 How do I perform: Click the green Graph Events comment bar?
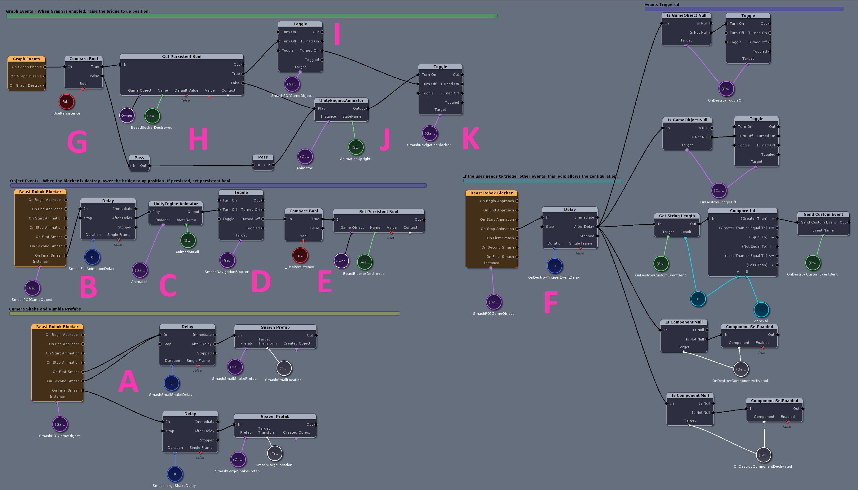coord(251,16)
